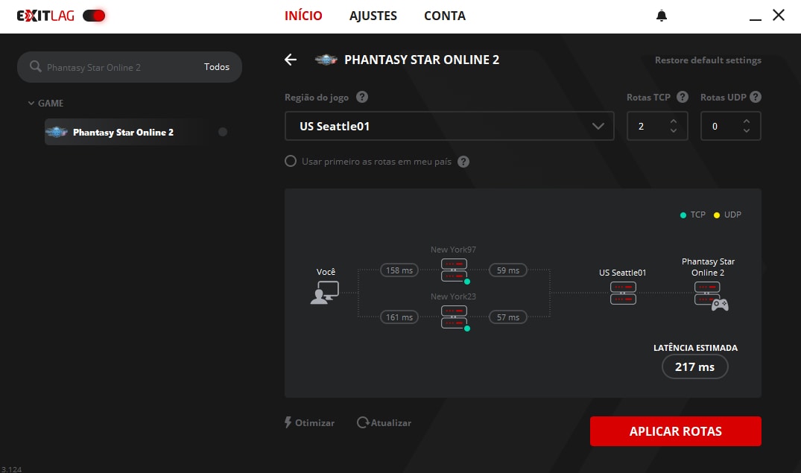Image resolution: width=801 pixels, height=473 pixels.
Task: Go back using the left arrow
Action: tap(291, 60)
